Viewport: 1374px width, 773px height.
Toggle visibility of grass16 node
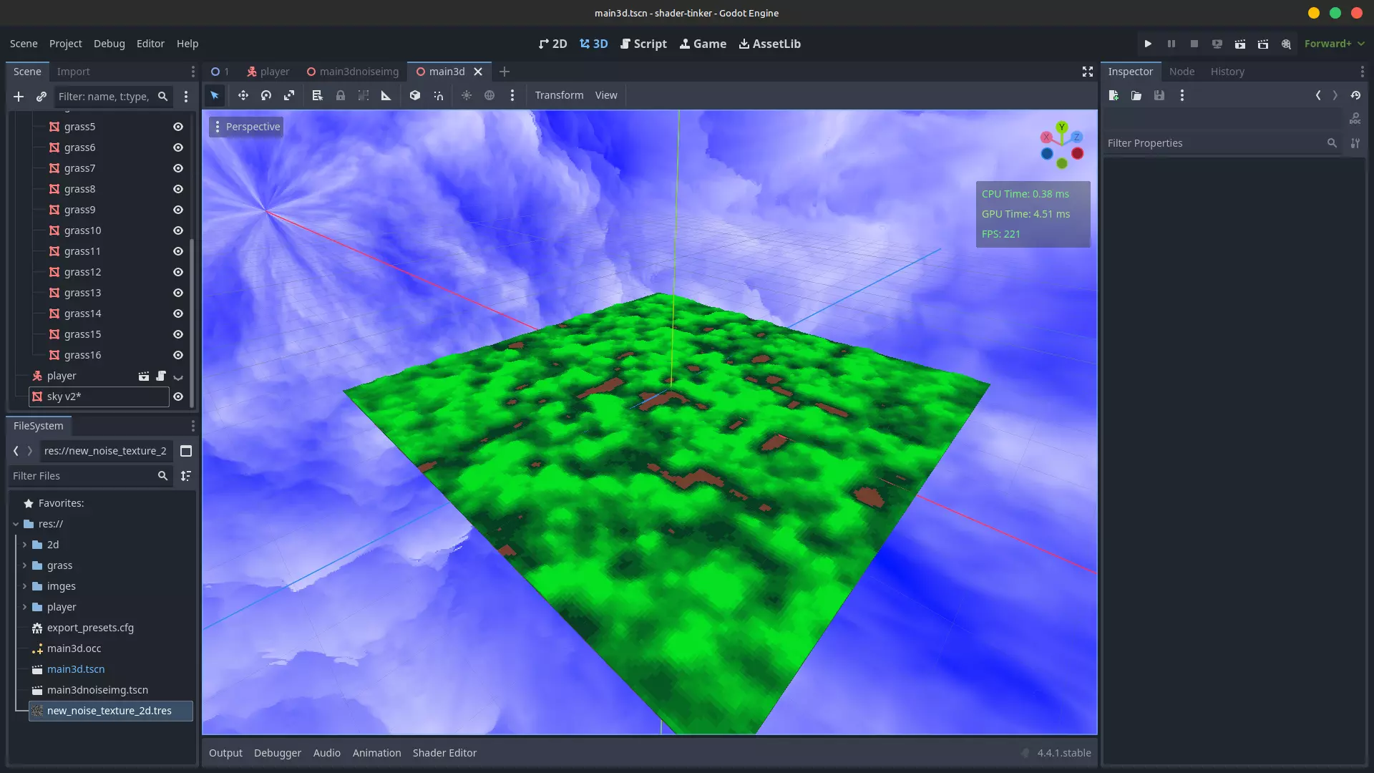178,355
